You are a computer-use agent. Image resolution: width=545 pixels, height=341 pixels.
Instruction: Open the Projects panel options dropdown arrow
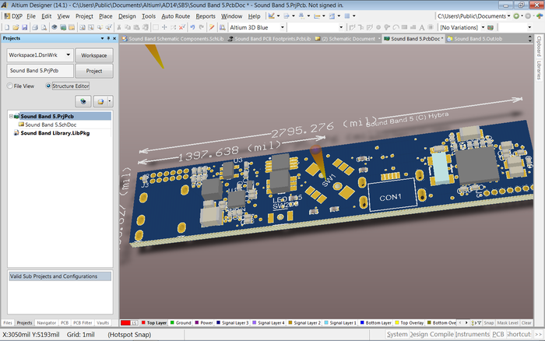(x=102, y=38)
